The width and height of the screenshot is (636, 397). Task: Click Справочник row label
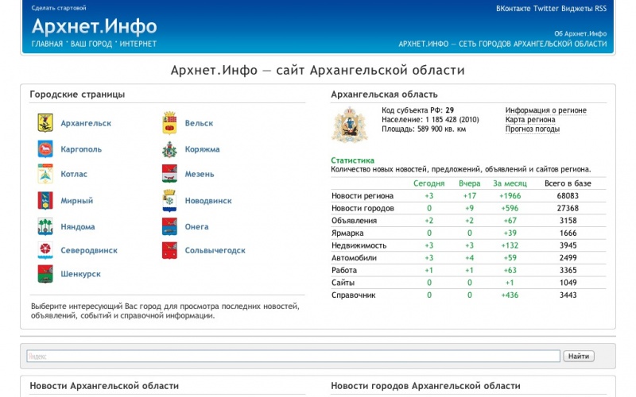coord(353,295)
